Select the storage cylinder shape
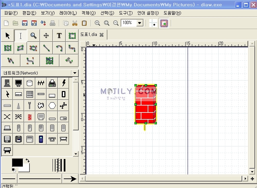This screenshot has width=257, height=188. pyautogui.click(x=30, y=83)
